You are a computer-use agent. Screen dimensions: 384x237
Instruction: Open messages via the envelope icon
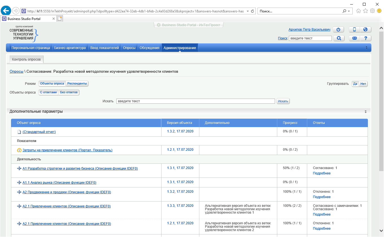point(354,38)
